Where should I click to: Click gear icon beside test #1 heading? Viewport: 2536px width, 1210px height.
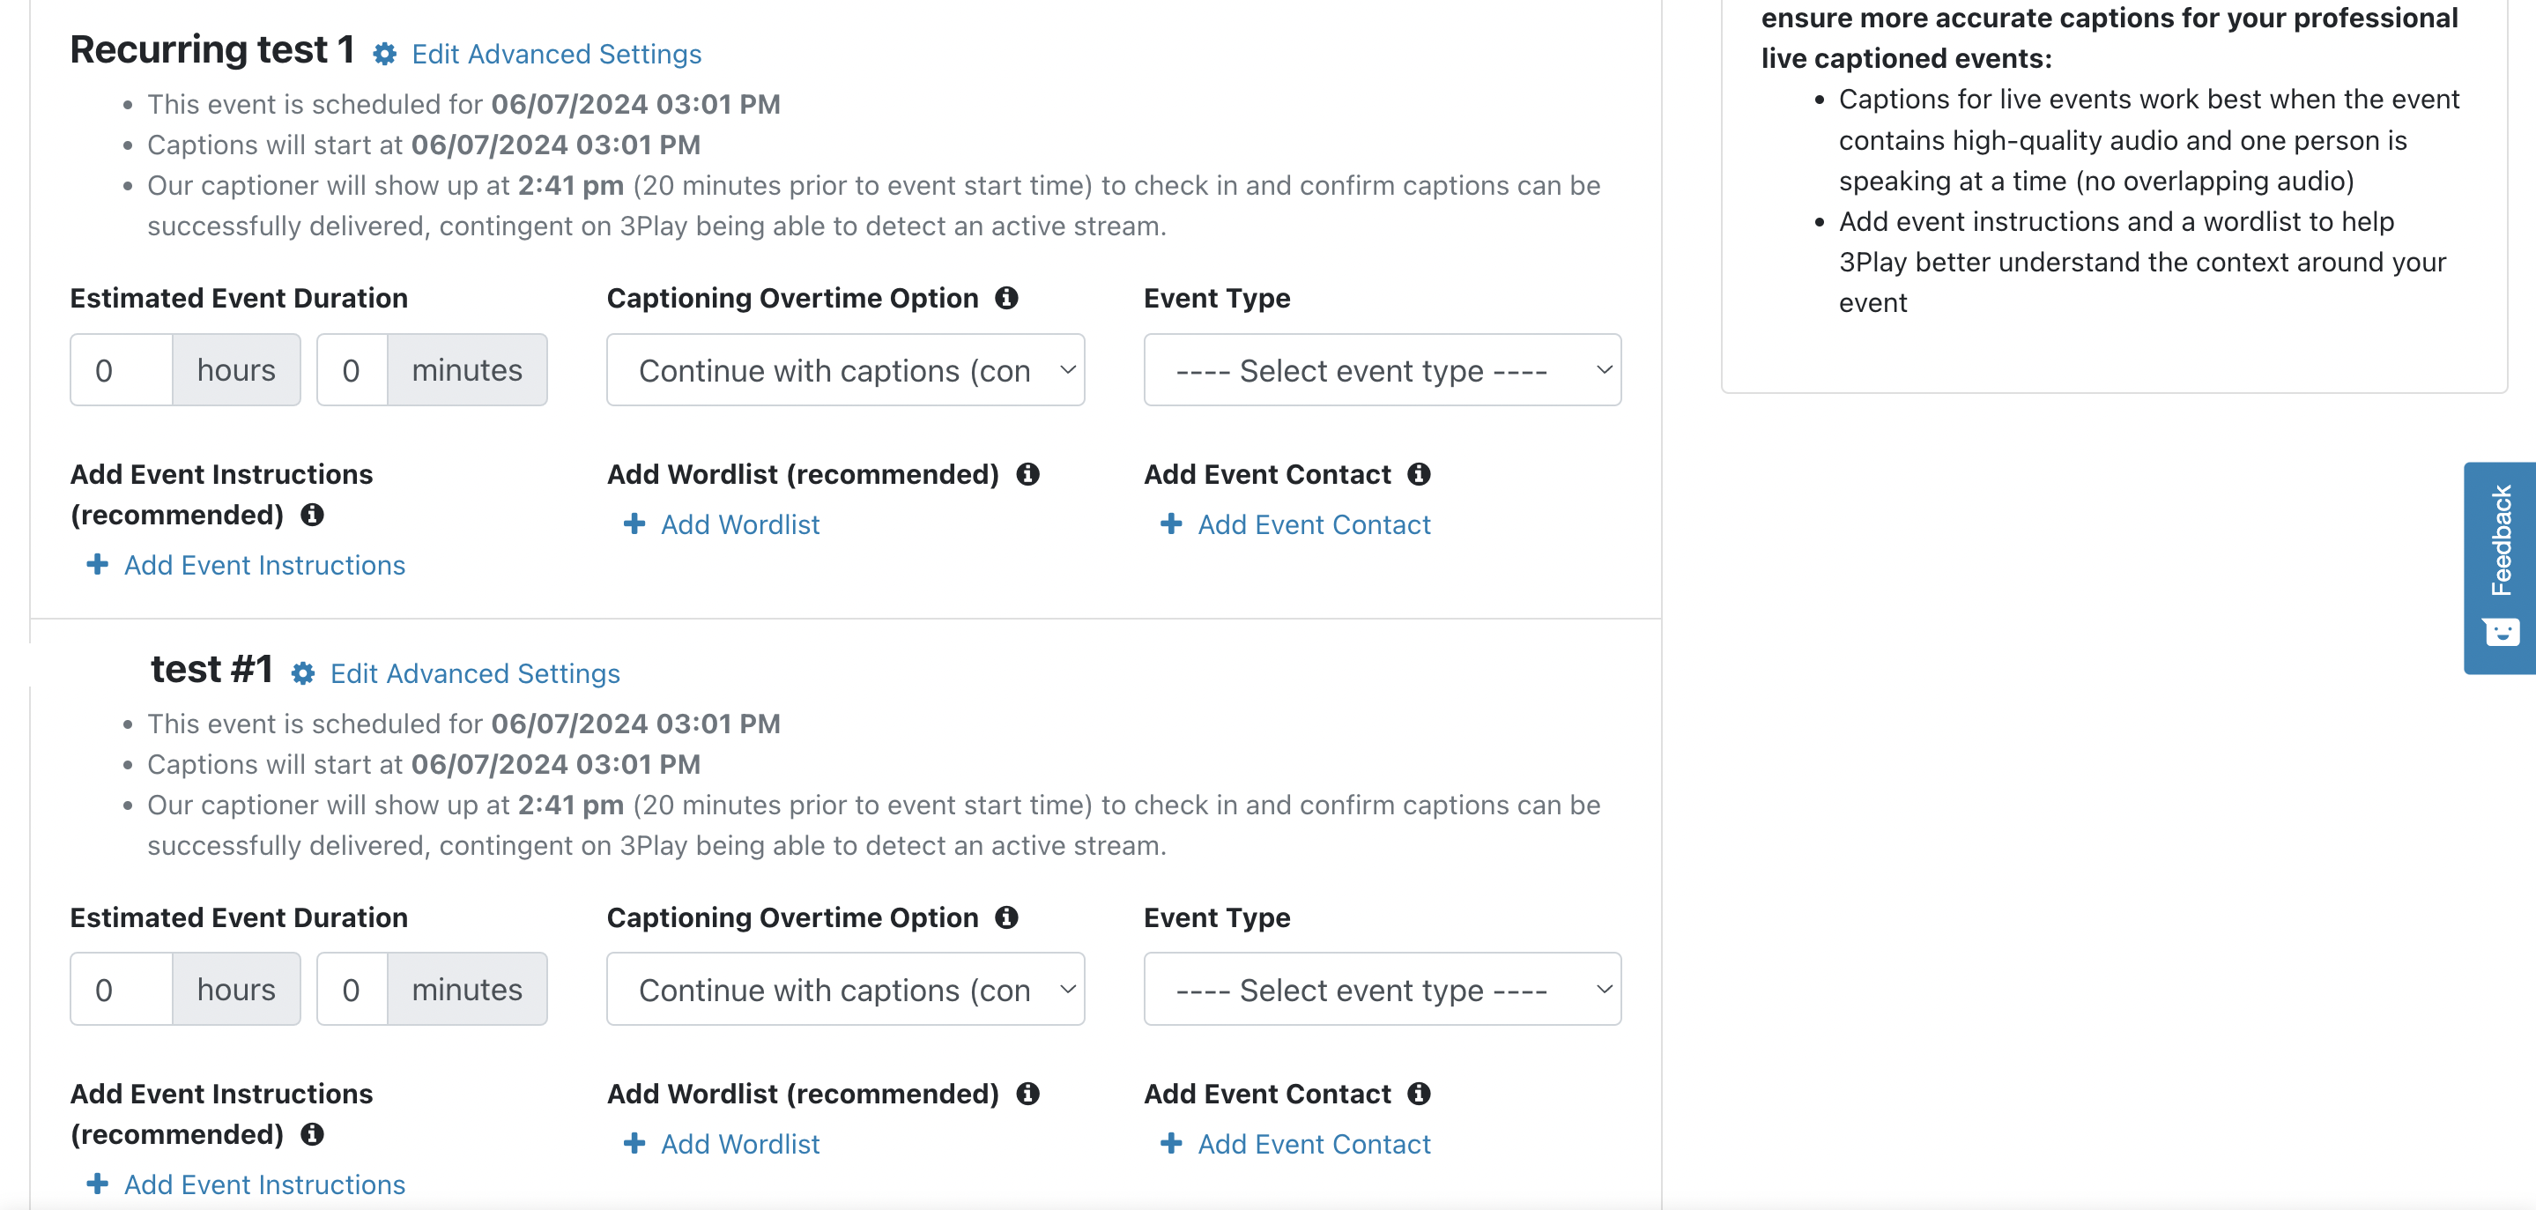point(303,673)
